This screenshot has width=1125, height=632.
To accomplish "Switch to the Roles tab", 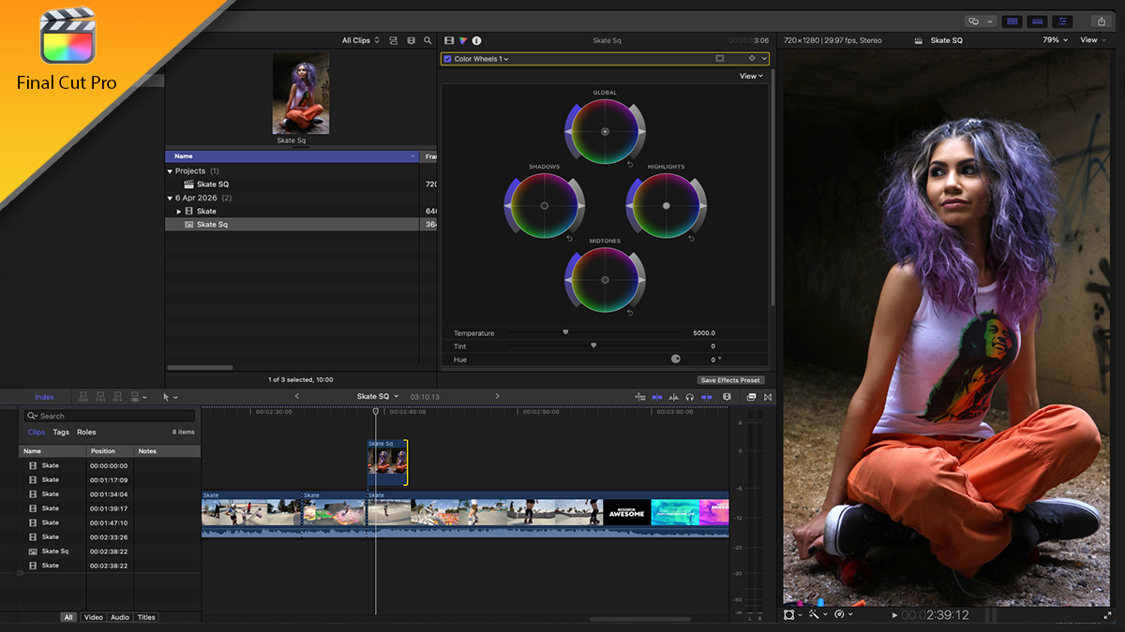I will coord(88,432).
